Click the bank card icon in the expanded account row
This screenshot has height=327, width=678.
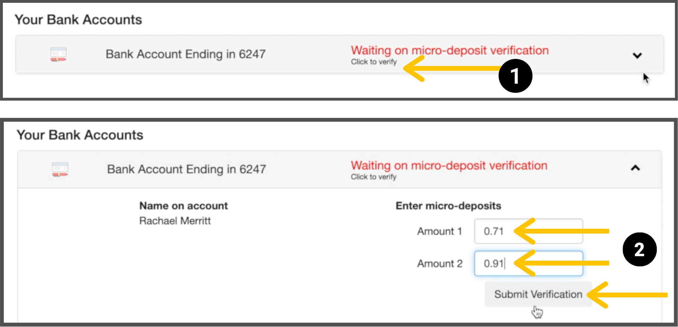(60, 169)
